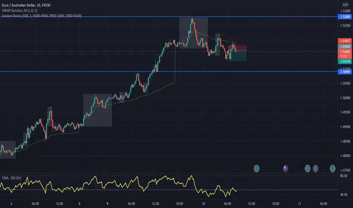Click the 13:51 bar countdown timer
Screen dimensions: 353x208
coord(344,56)
